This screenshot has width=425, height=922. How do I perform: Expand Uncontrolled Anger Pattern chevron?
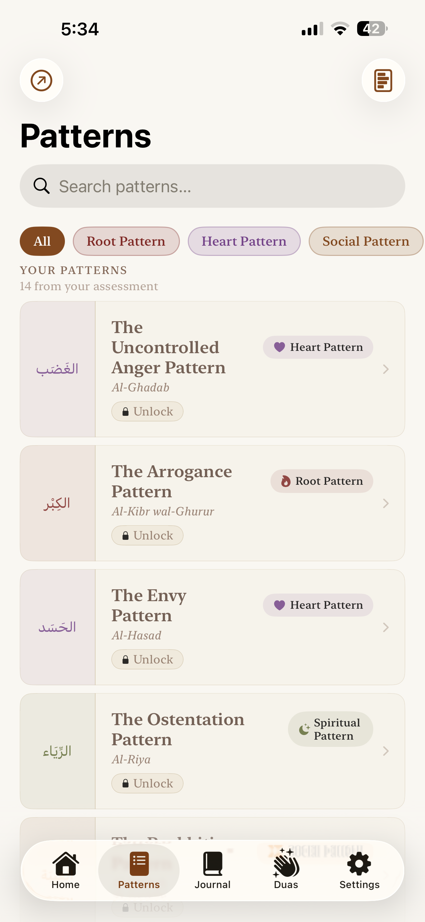(386, 369)
